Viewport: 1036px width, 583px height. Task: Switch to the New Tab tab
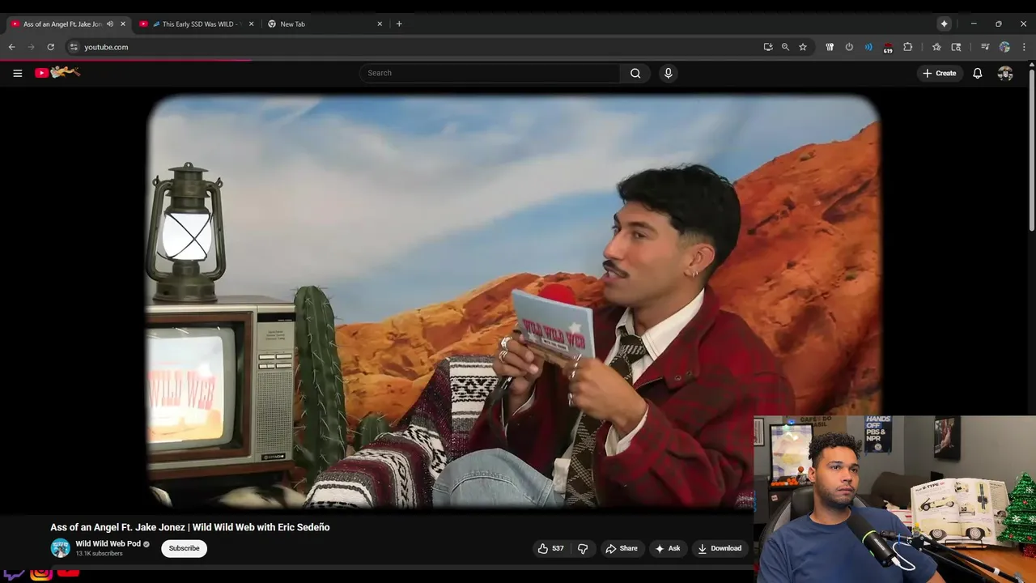point(324,23)
